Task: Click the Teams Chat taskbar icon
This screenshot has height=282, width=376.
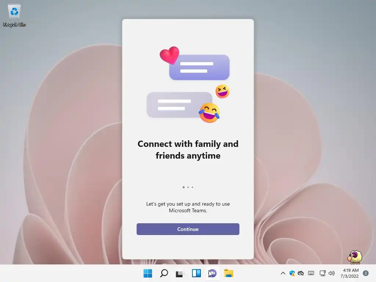Action: pos(213,273)
